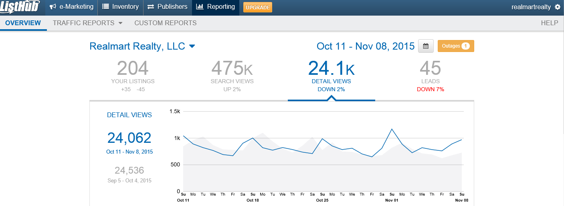Open the Custom Reports tab
This screenshot has width=564, height=206.
165,23
